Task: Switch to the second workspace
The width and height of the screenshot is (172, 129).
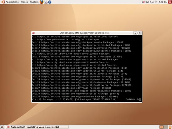Action: [x=166, y=127]
